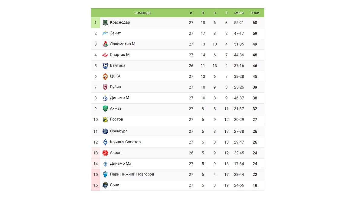This screenshot has width=363, height=204.
Task: Open the Балтика team link
Action: click(x=117, y=66)
